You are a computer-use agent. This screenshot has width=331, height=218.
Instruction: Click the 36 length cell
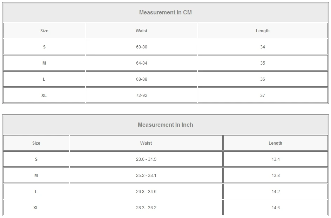[263, 79]
